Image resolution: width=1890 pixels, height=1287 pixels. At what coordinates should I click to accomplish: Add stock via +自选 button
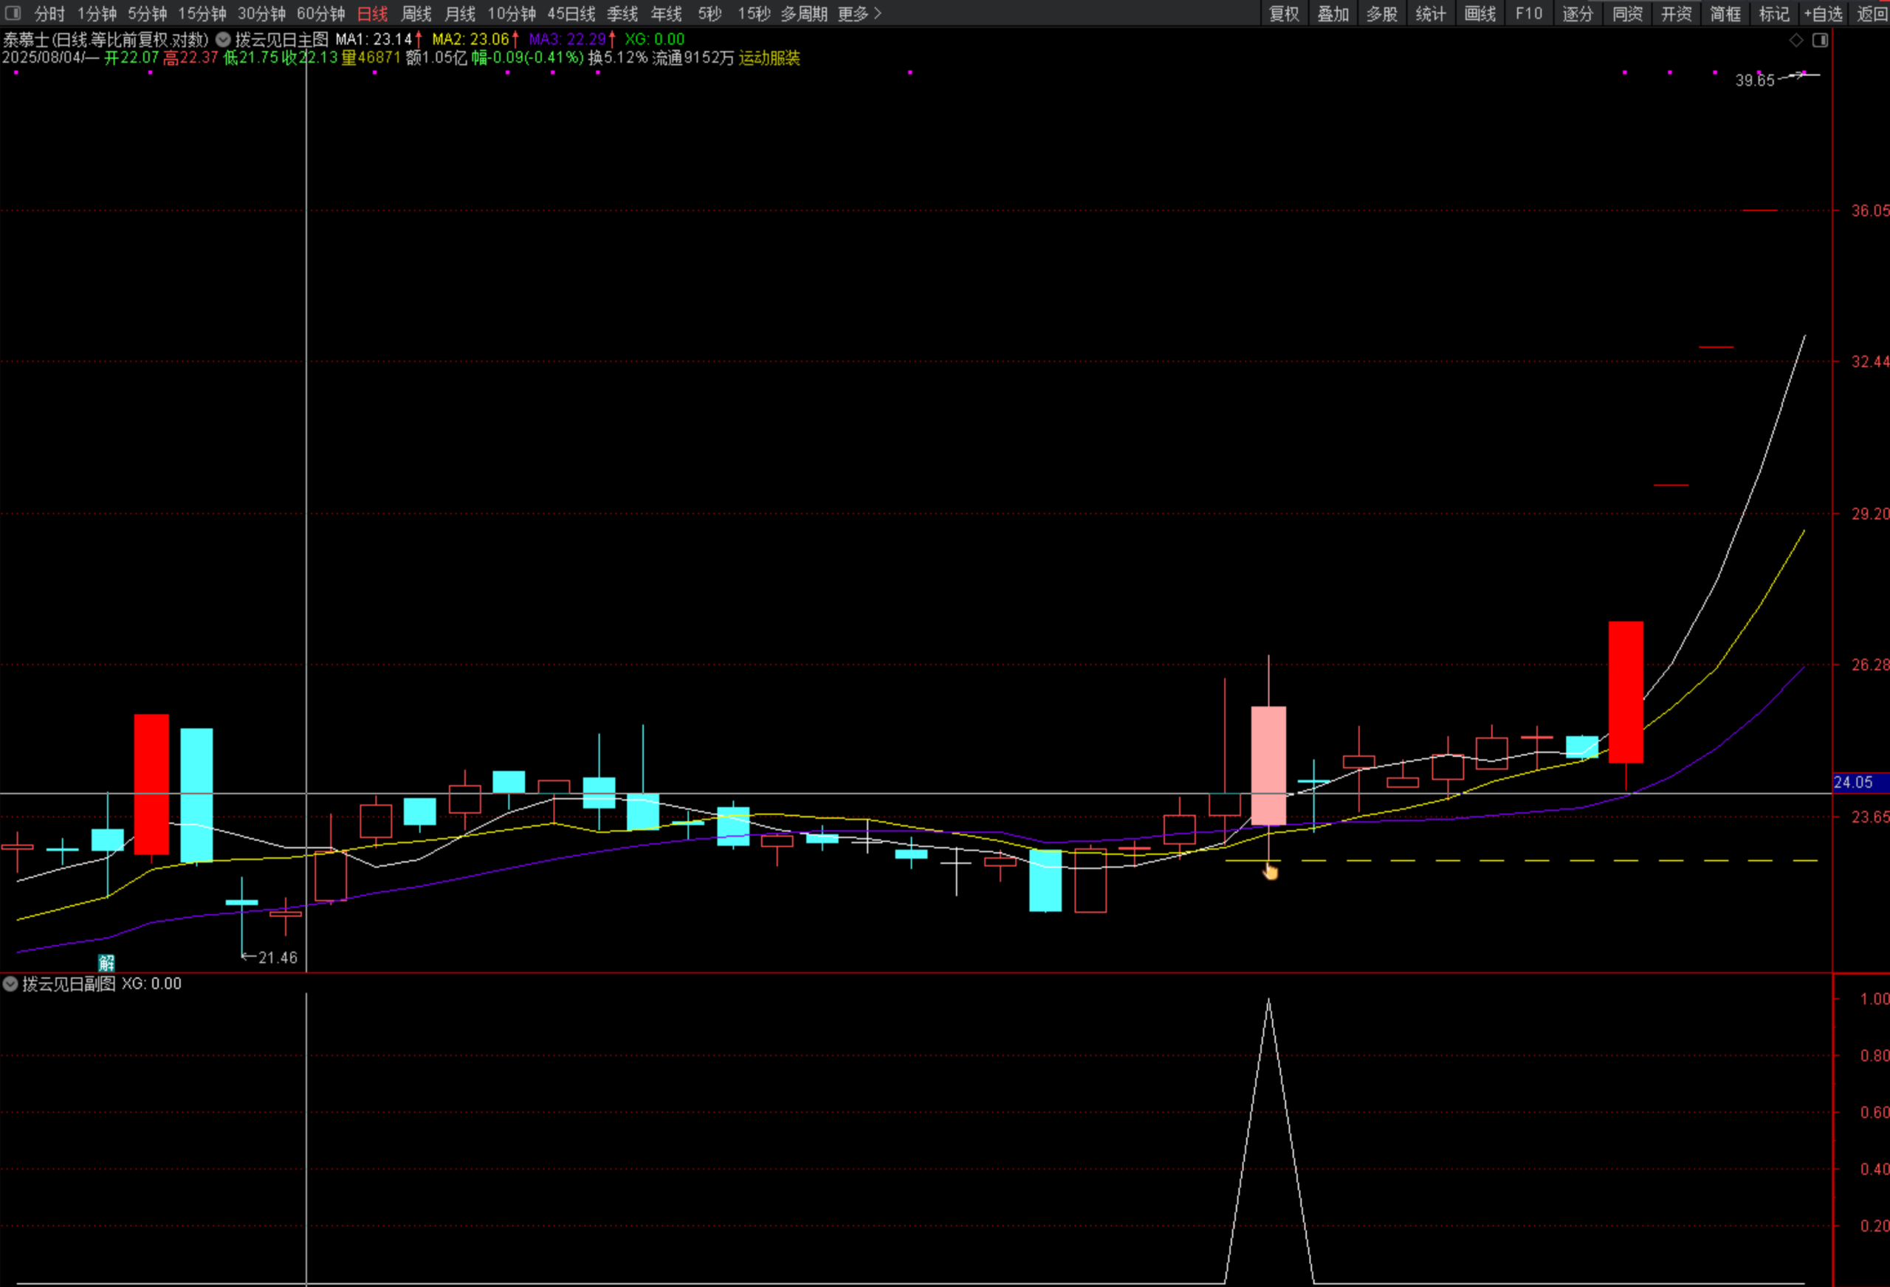1823,14
